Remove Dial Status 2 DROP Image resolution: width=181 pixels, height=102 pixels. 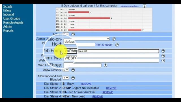click(111, 88)
